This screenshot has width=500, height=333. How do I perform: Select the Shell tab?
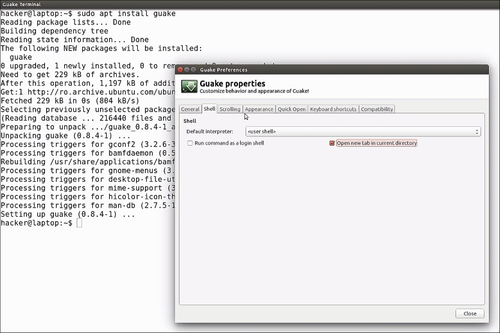coord(209,109)
